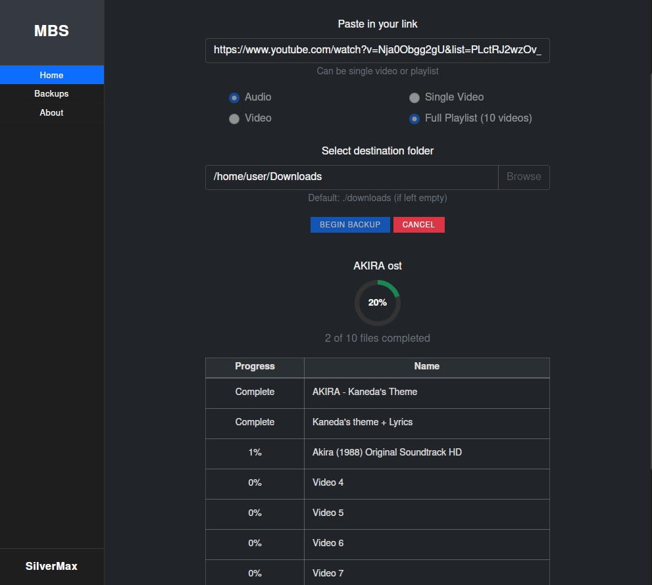Viewport: 652px width, 585px height.
Task: Click the 0% progress for Video 5
Action: 255,513
